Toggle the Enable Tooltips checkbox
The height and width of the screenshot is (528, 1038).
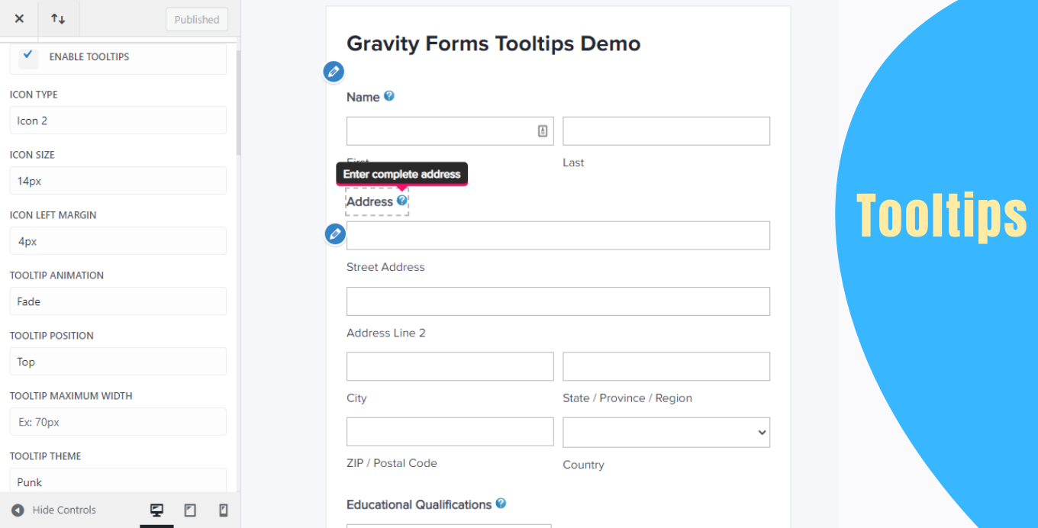pos(28,56)
